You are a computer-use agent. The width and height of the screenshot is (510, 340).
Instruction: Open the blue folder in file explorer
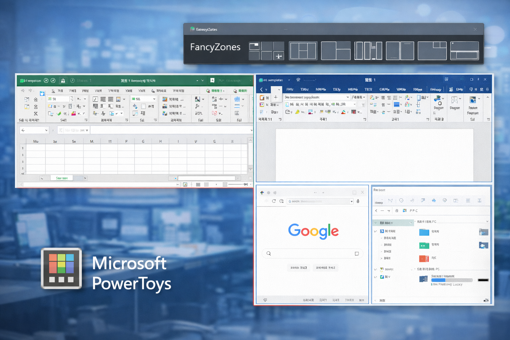point(424,232)
